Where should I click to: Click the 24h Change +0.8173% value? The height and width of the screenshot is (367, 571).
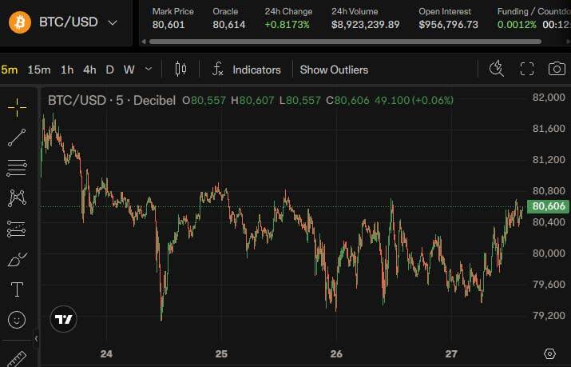point(287,25)
